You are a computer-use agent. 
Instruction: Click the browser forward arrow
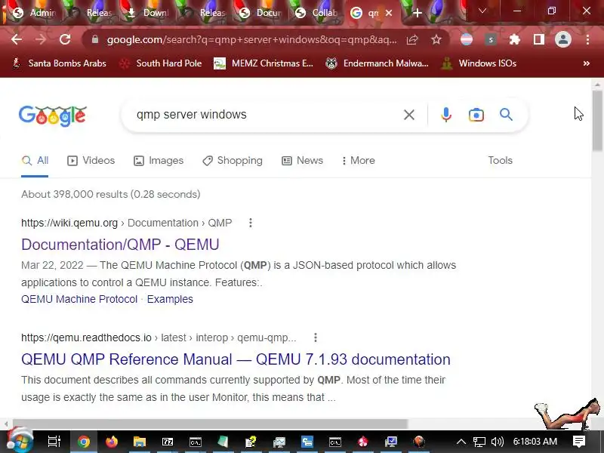[x=41, y=39]
